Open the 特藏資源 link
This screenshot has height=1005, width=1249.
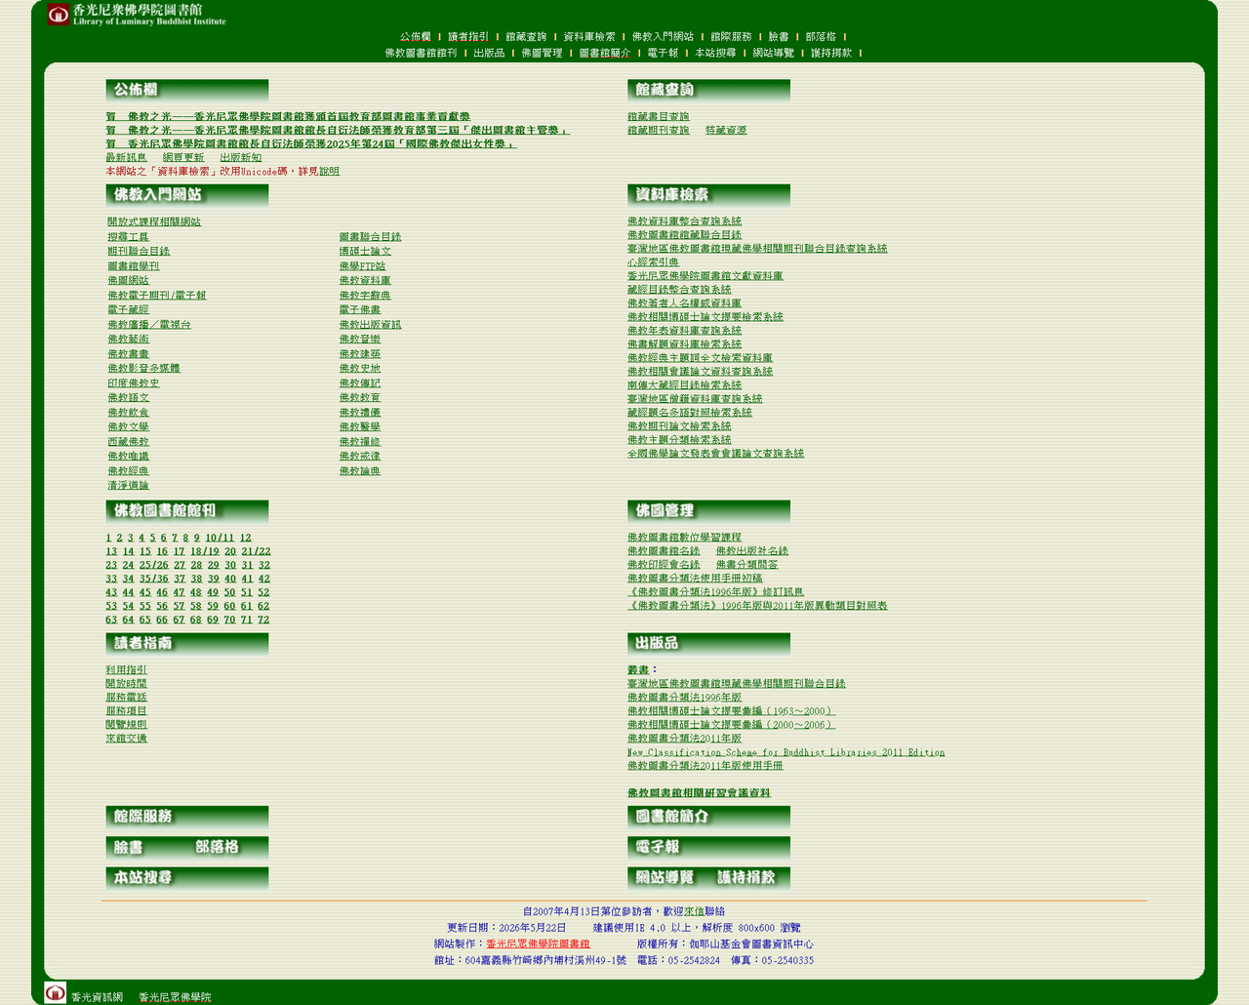pos(726,131)
